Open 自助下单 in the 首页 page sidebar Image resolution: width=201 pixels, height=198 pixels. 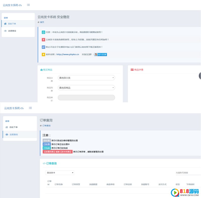click(x=18, y=24)
